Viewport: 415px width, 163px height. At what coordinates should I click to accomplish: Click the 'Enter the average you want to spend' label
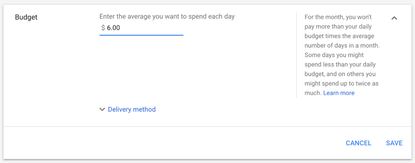(167, 16)
